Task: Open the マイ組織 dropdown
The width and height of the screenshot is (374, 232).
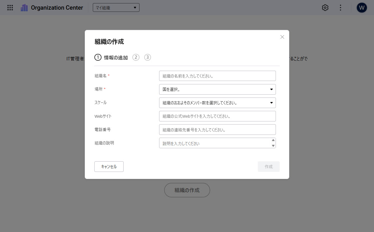Action: coord(116,7)
